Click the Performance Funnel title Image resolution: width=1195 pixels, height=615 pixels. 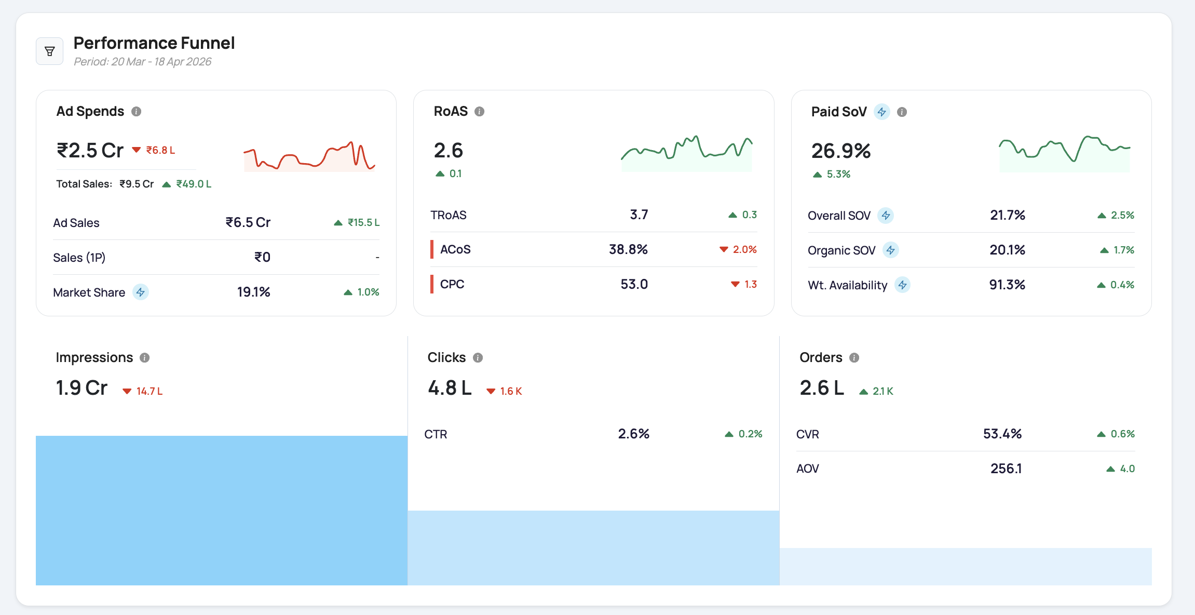[x=154, y=43]
